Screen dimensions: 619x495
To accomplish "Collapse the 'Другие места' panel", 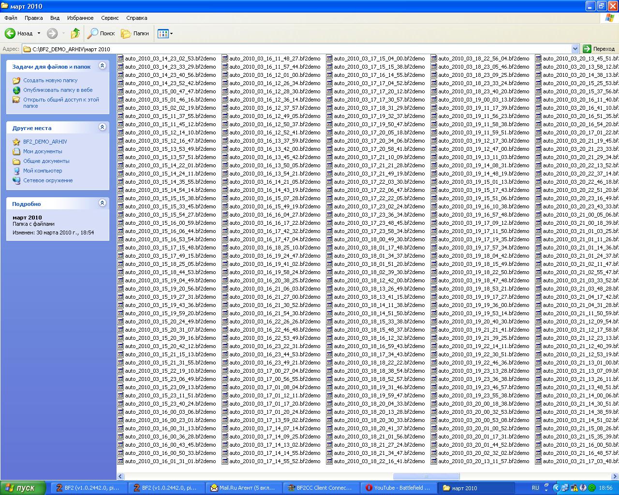I will click(102, 127).
